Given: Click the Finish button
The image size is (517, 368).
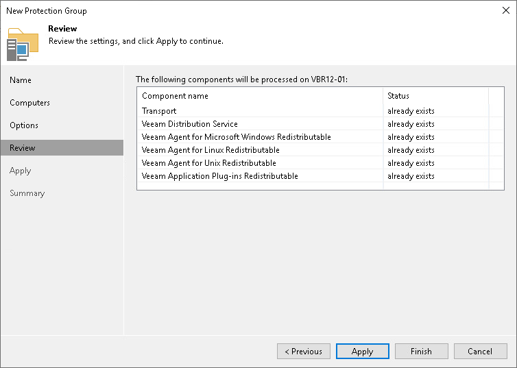Looking at the screenshot, I should coord(421,352).
